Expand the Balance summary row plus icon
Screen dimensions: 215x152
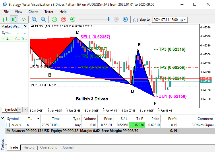8,131
